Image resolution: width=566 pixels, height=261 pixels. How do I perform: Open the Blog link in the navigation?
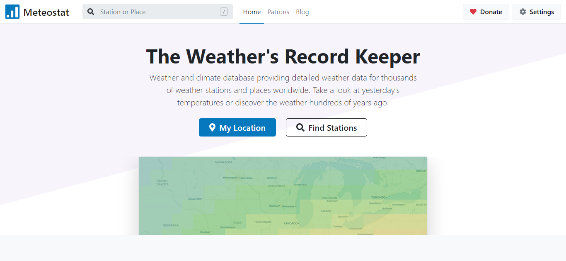[x=302, y=12]
